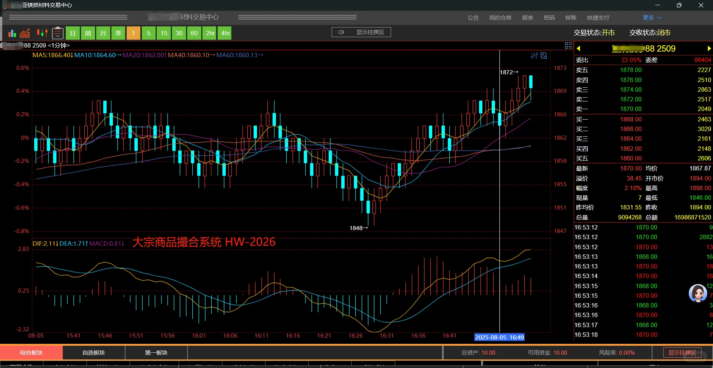Click the MA5:1866.40 indicator label
The height and width of the screenshot is (368, 713).
pos(53,55)
